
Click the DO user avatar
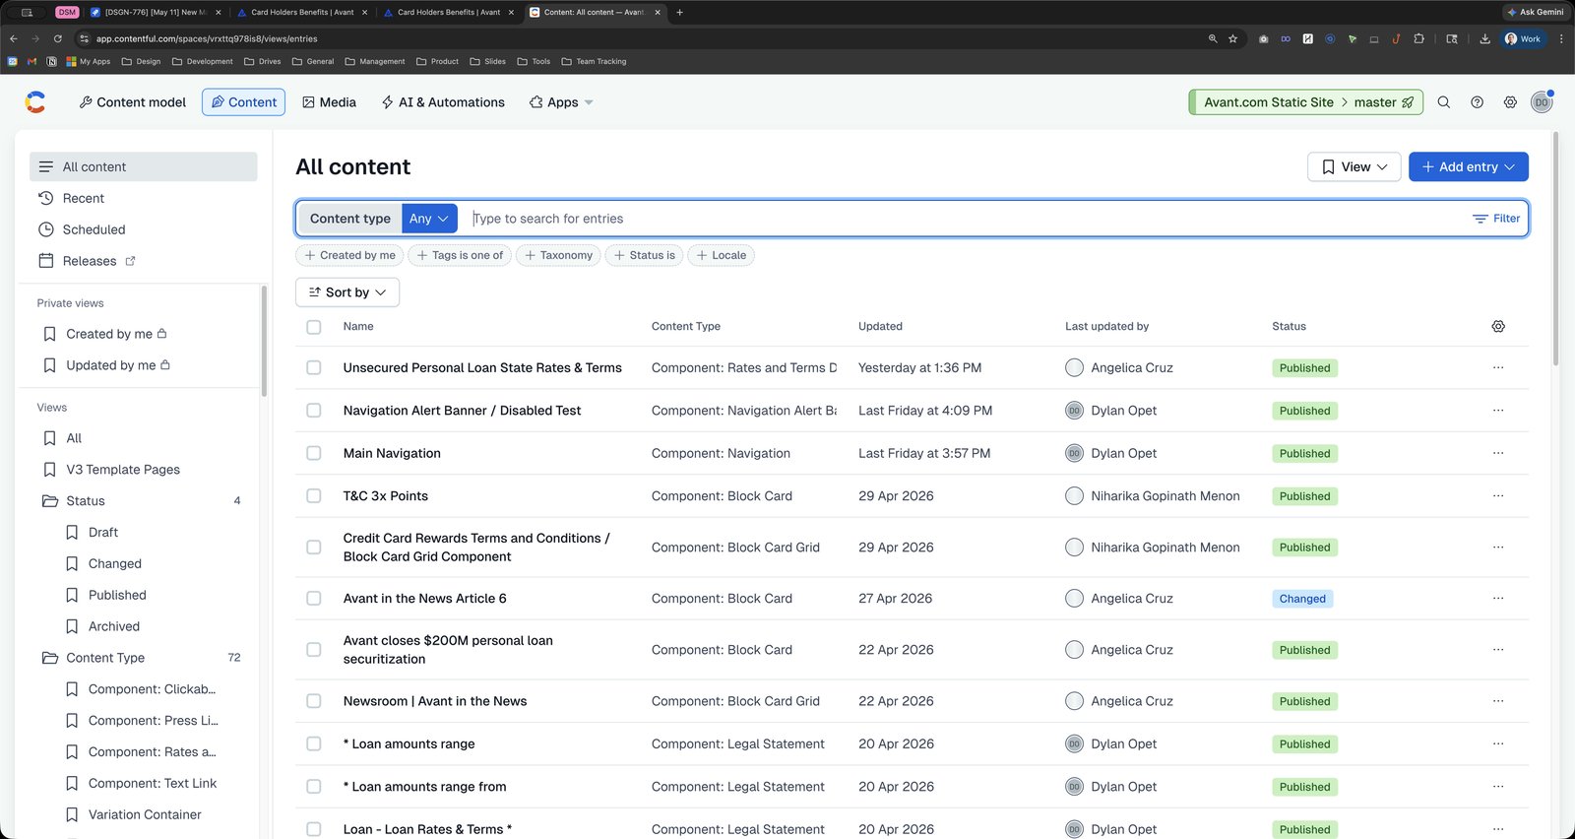[1542, 102]
